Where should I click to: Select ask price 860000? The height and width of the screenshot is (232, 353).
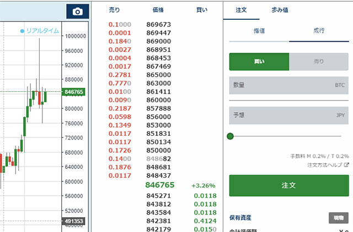pyautogui.click(x=158, y=100)
